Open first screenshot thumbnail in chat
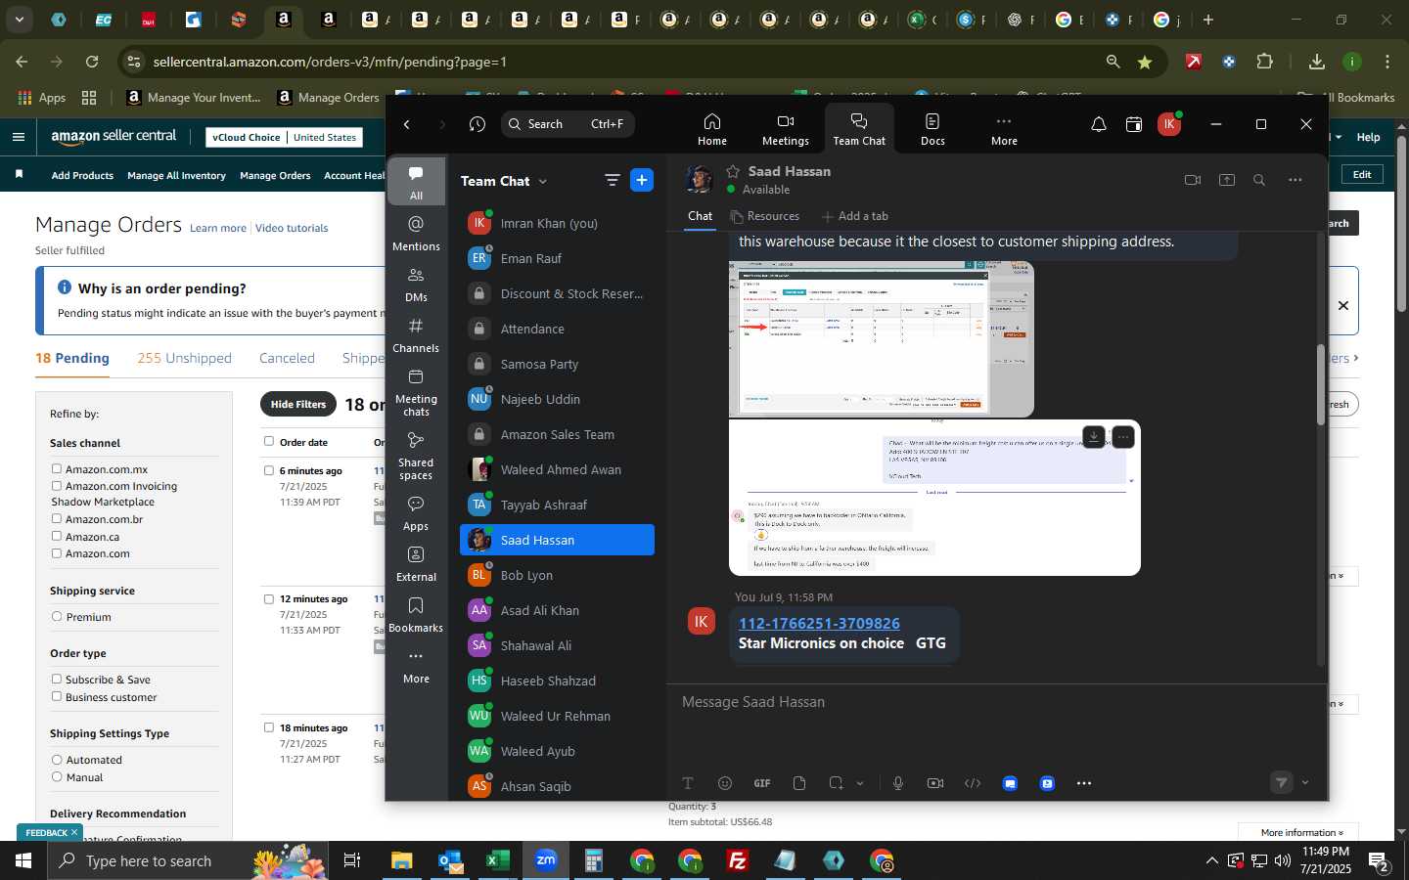 click(881, 339)
